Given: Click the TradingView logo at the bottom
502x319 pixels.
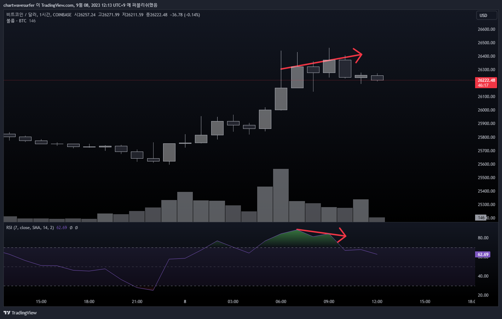Looking at the screenshot, I should (x=20, y=313).
